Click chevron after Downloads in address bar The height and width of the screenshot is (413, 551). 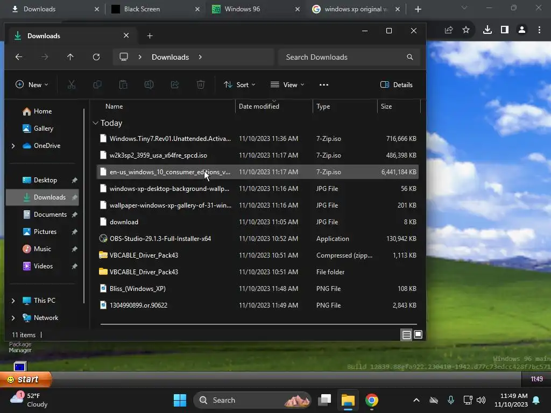[x=200, y=57]
